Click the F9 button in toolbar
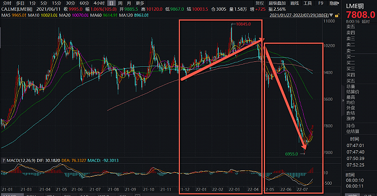Screen dimensions: 377x196 pos(321,3)
